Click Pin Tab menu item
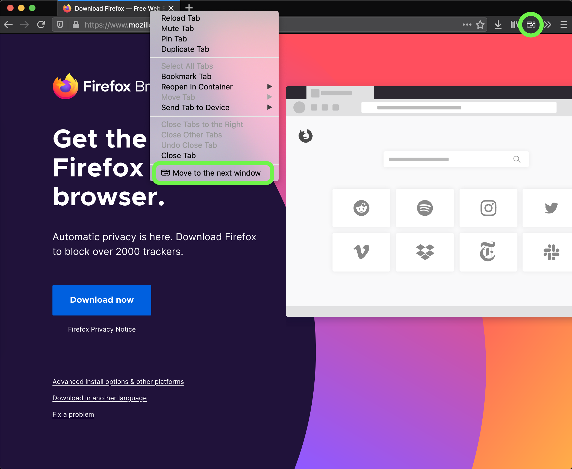Screen dimensions: 572x469 (174, 39)
